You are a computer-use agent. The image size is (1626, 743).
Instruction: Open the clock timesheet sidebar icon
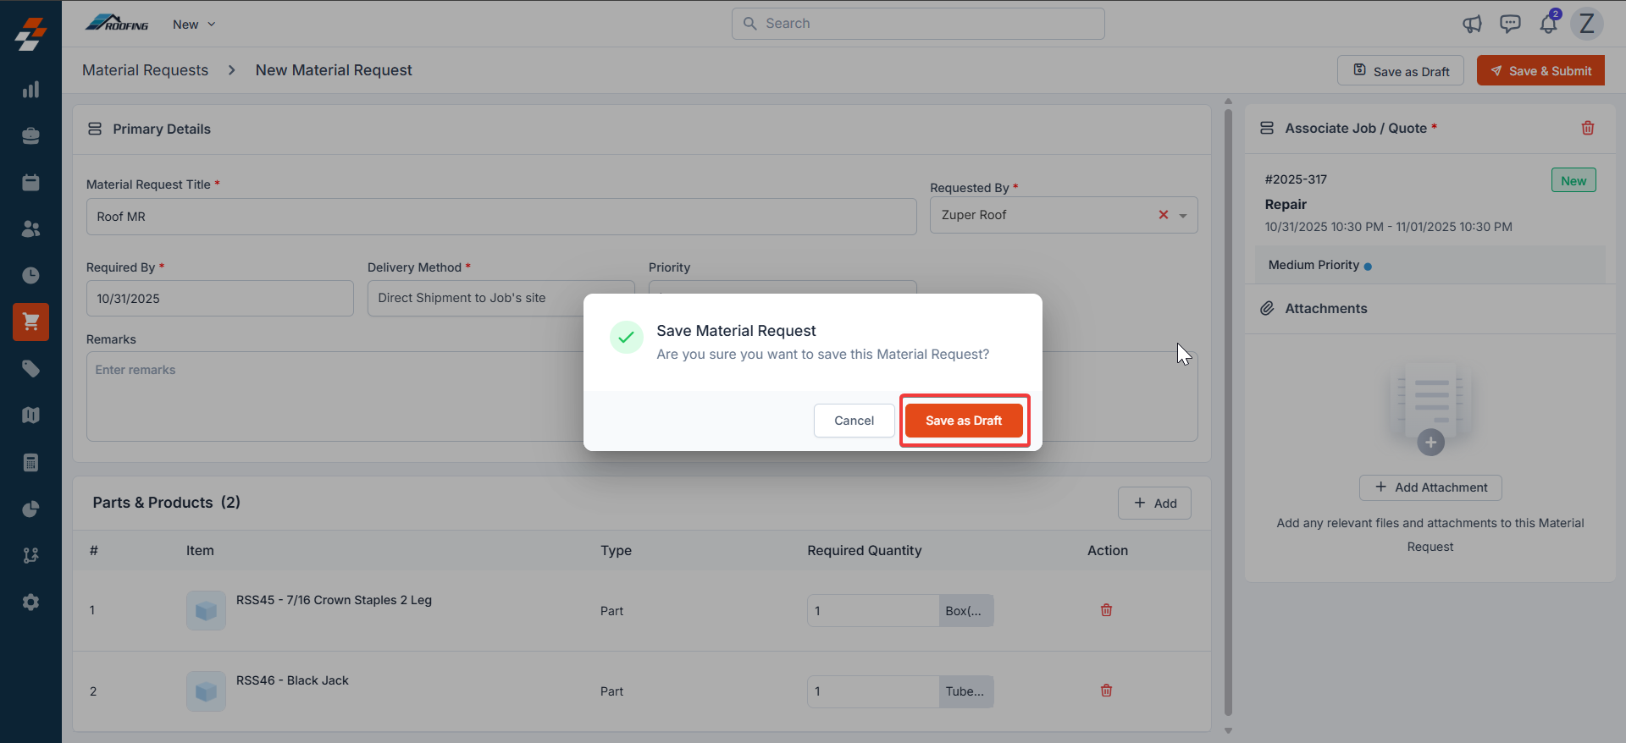30,275
